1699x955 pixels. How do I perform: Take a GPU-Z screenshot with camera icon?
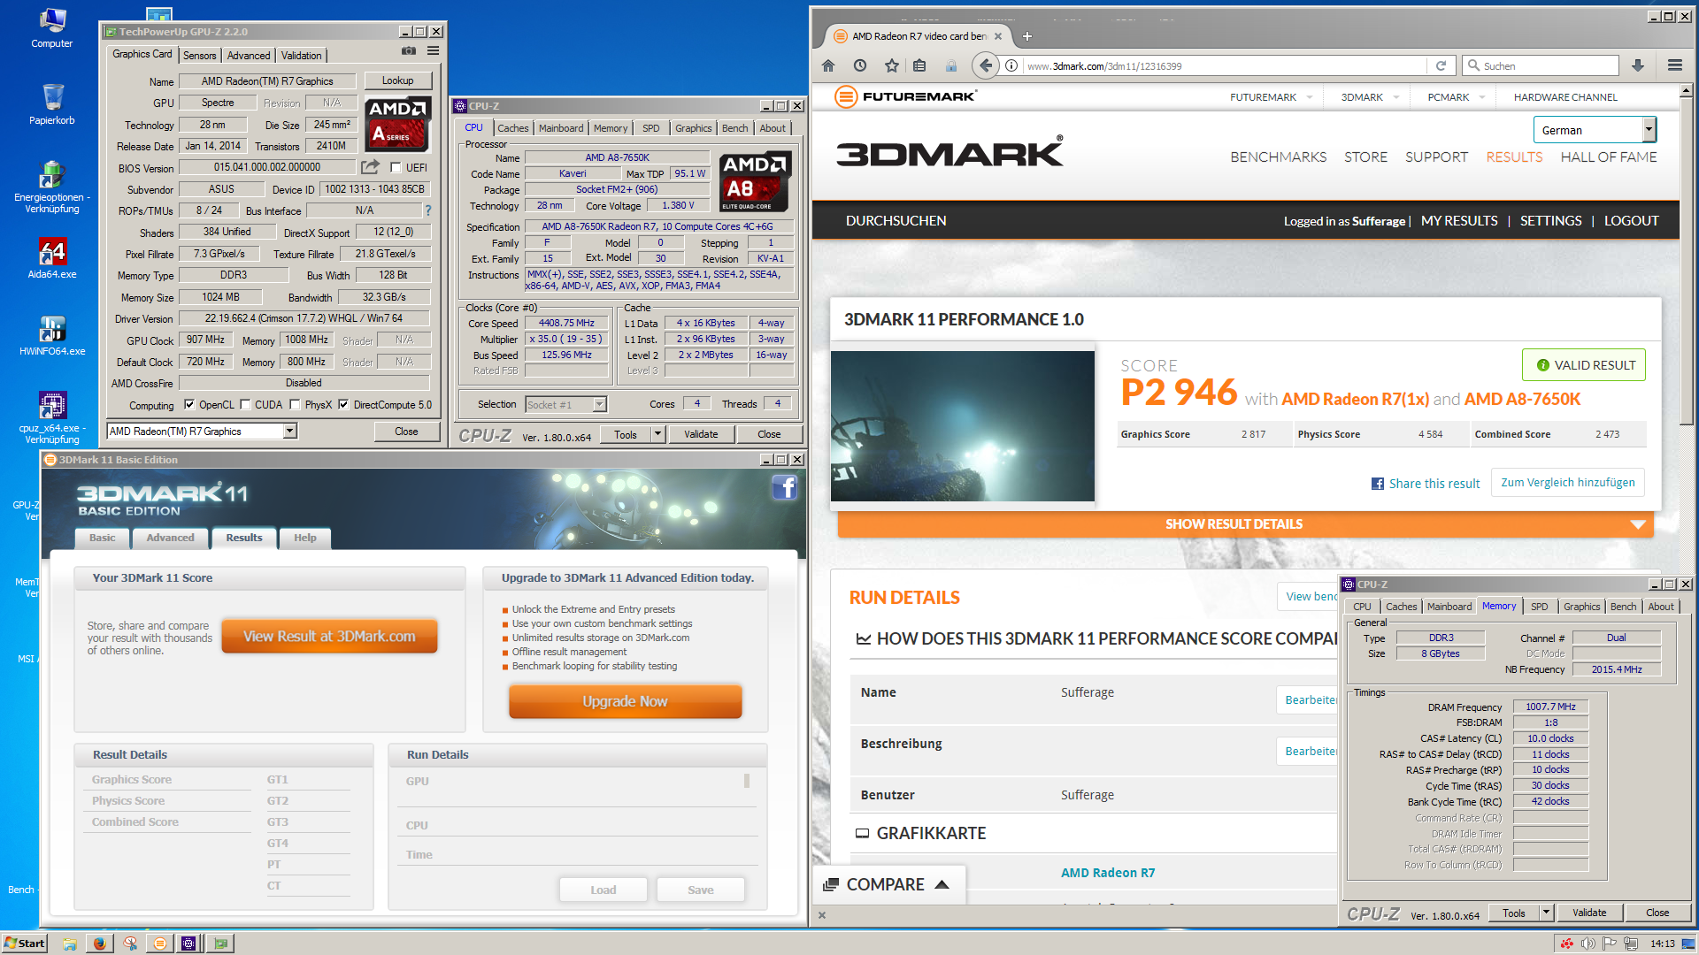[409, 52]
